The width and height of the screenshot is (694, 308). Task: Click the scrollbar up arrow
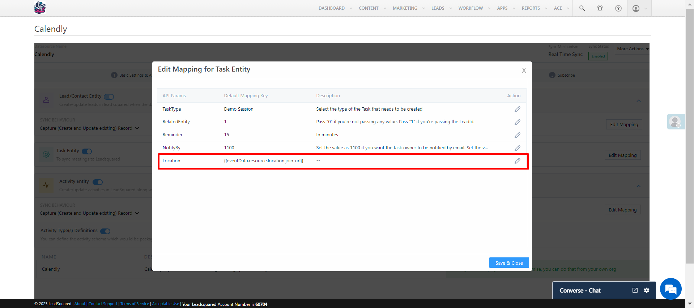coord(690,4)
